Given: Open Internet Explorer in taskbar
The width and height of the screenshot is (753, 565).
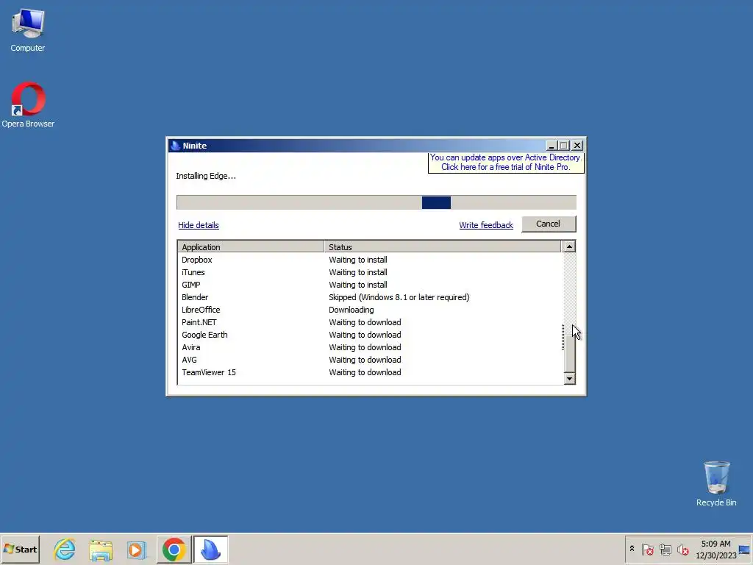Looking at the screenshot, I should click(x=65, y=549).
